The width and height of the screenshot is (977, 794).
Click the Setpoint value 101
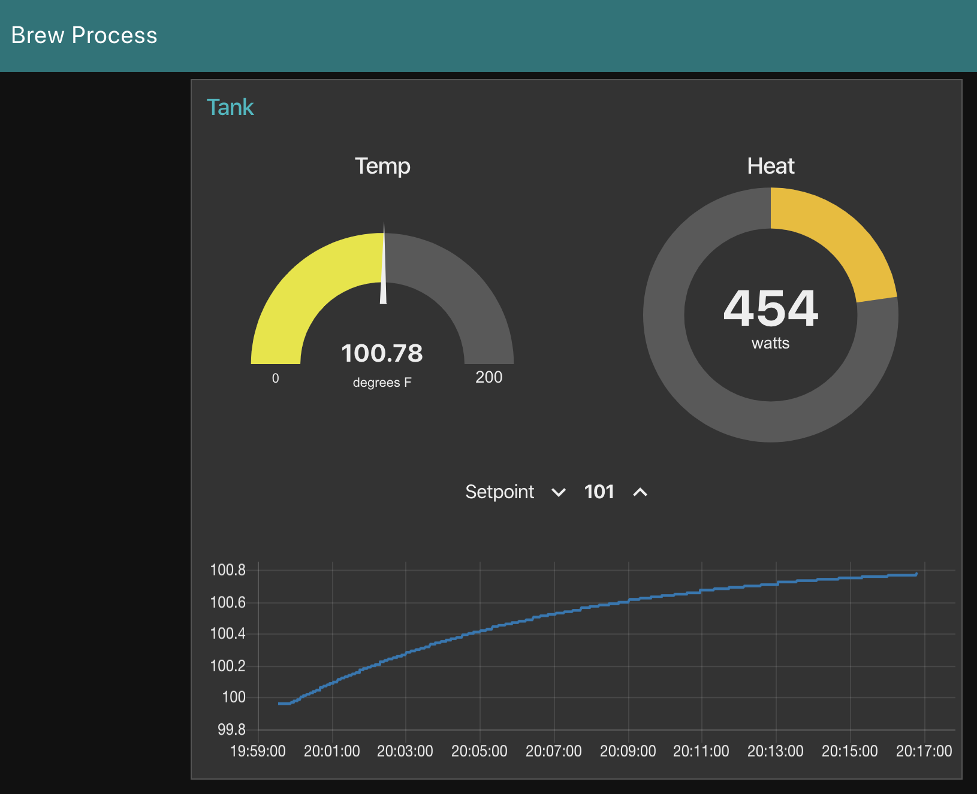(599, 492)
